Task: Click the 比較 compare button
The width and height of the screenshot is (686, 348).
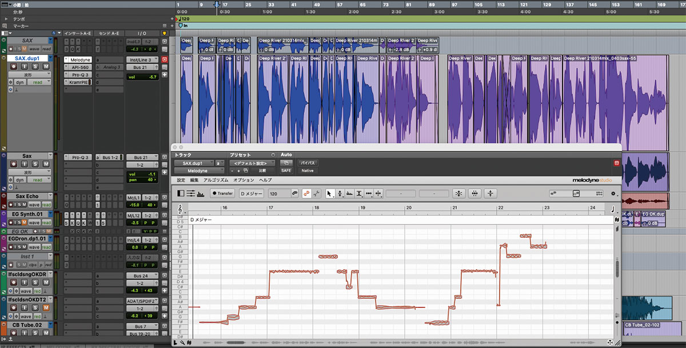Action: pyautogui.click(x=262, y=170)
